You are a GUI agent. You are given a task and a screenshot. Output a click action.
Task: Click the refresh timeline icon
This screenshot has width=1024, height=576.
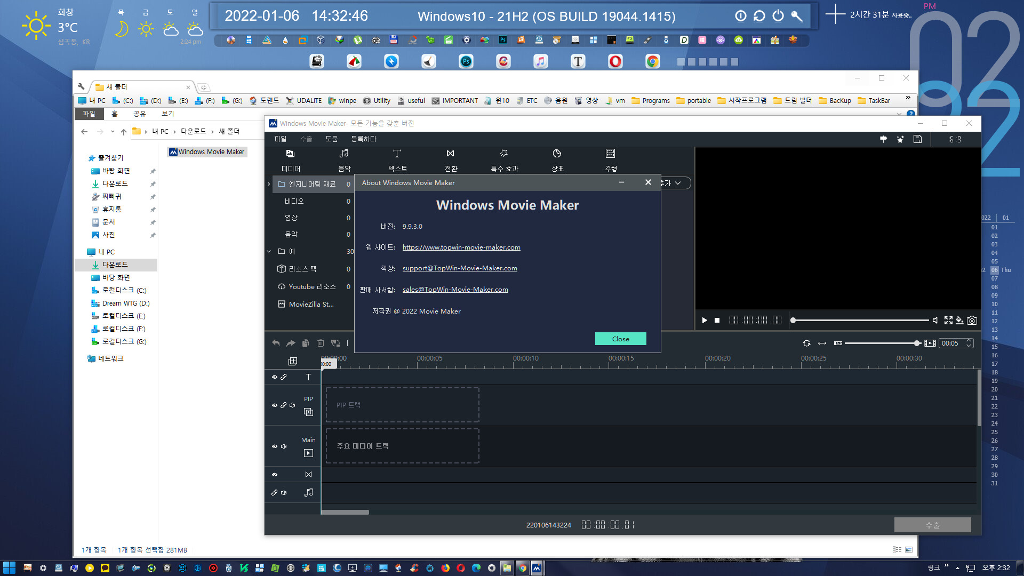tap(806, 343)
